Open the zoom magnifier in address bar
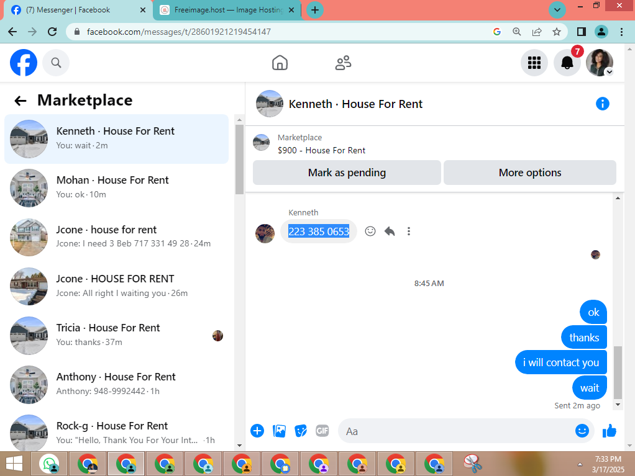This screenshot has height=476, width=635. click(x=517, y=32)
